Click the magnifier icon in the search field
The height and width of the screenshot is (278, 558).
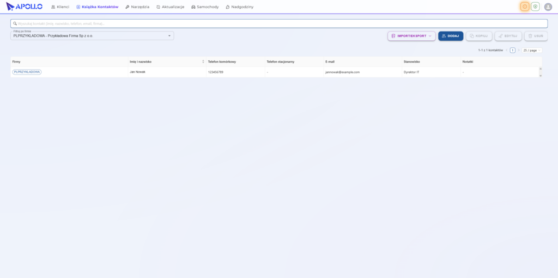pos(15,23)
